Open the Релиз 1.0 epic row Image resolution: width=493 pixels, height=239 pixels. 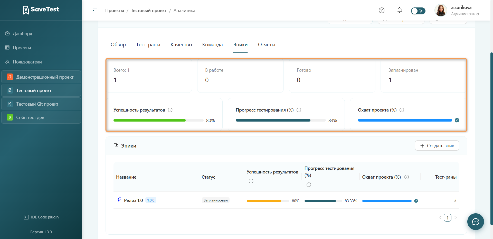286,200
